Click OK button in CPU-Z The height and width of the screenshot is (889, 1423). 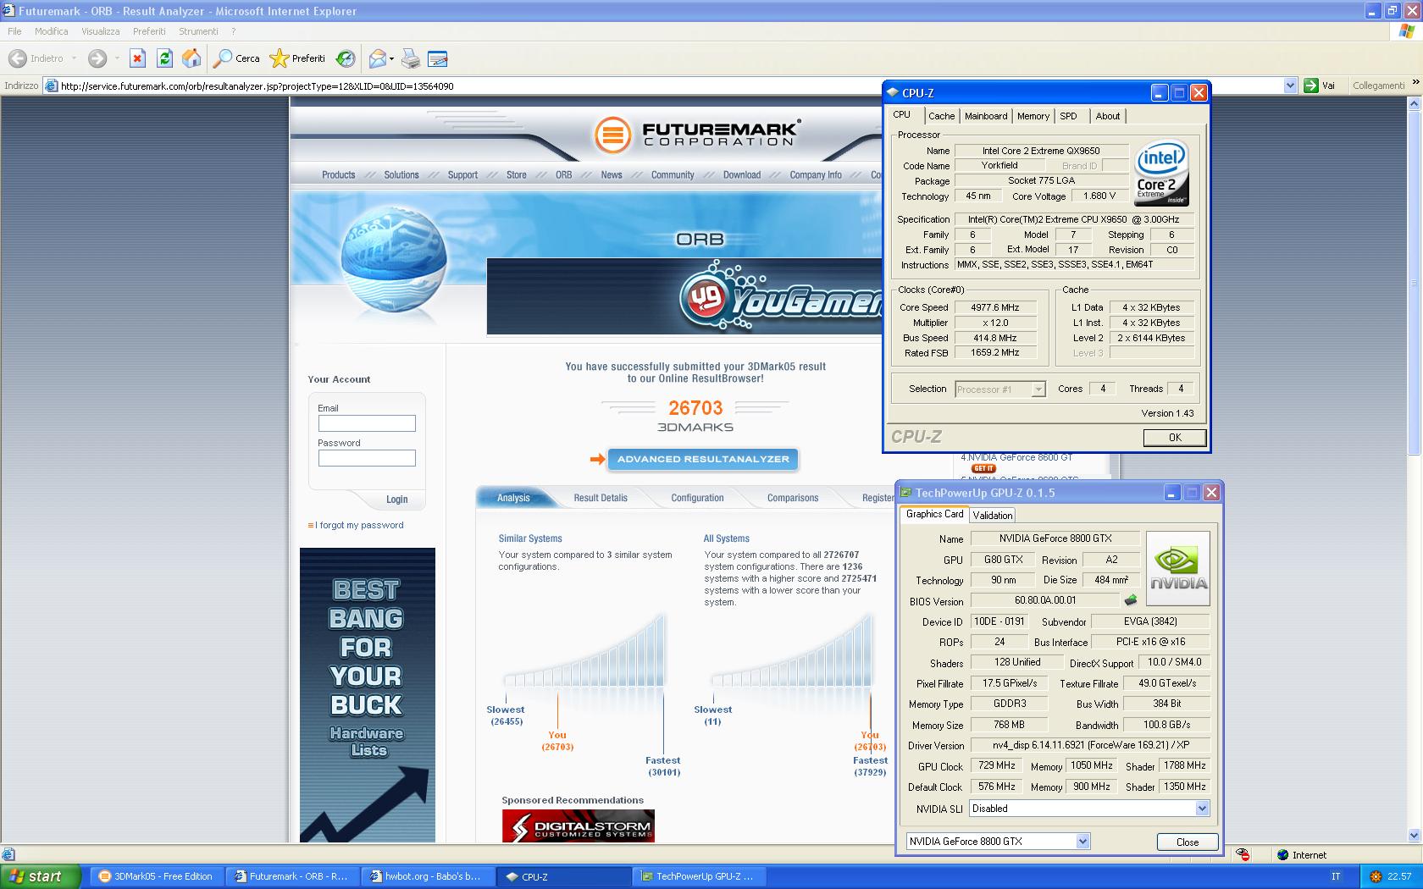tap(1174, 438)
